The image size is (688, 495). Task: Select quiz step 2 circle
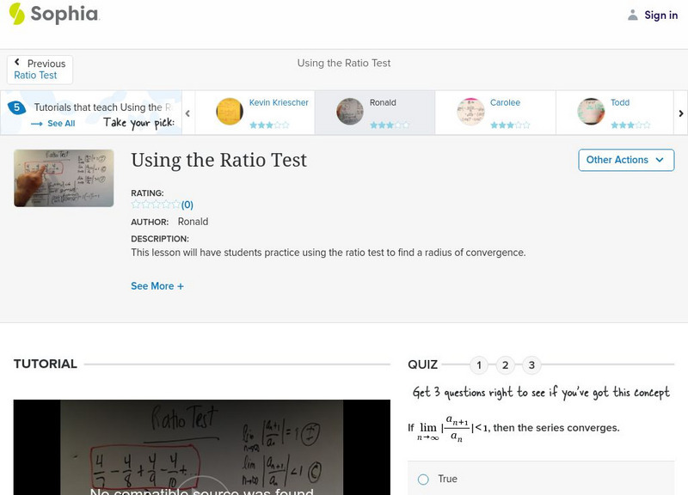505,364
